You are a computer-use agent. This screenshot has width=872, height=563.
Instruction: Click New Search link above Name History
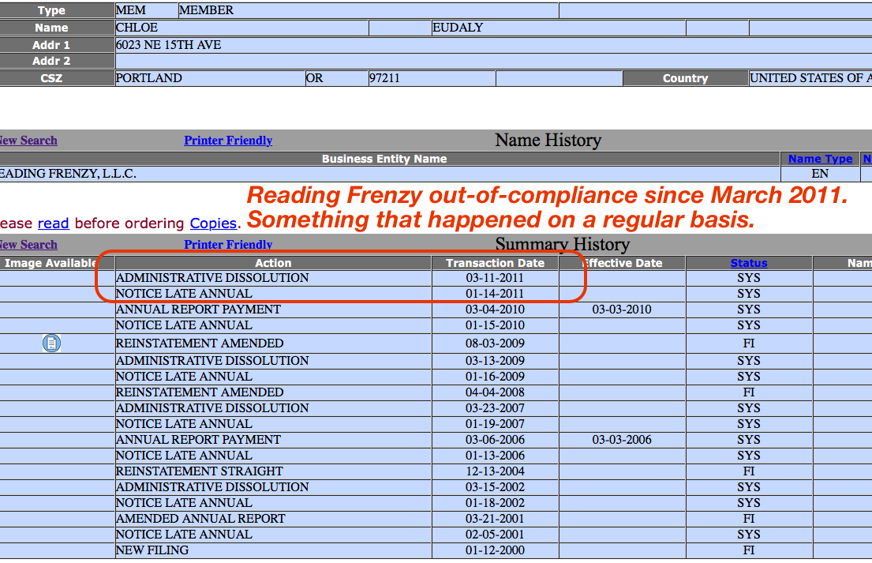tap(28, 141)
